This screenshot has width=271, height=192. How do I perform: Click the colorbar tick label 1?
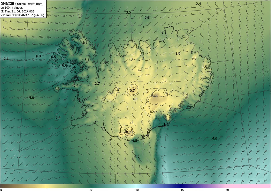[46, 190]
